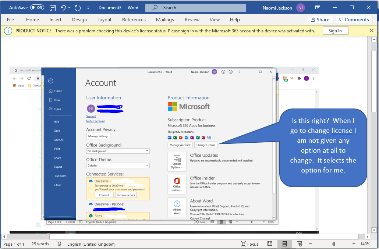Click the horizontal scrollbar left arrow

tap(4, 237)
